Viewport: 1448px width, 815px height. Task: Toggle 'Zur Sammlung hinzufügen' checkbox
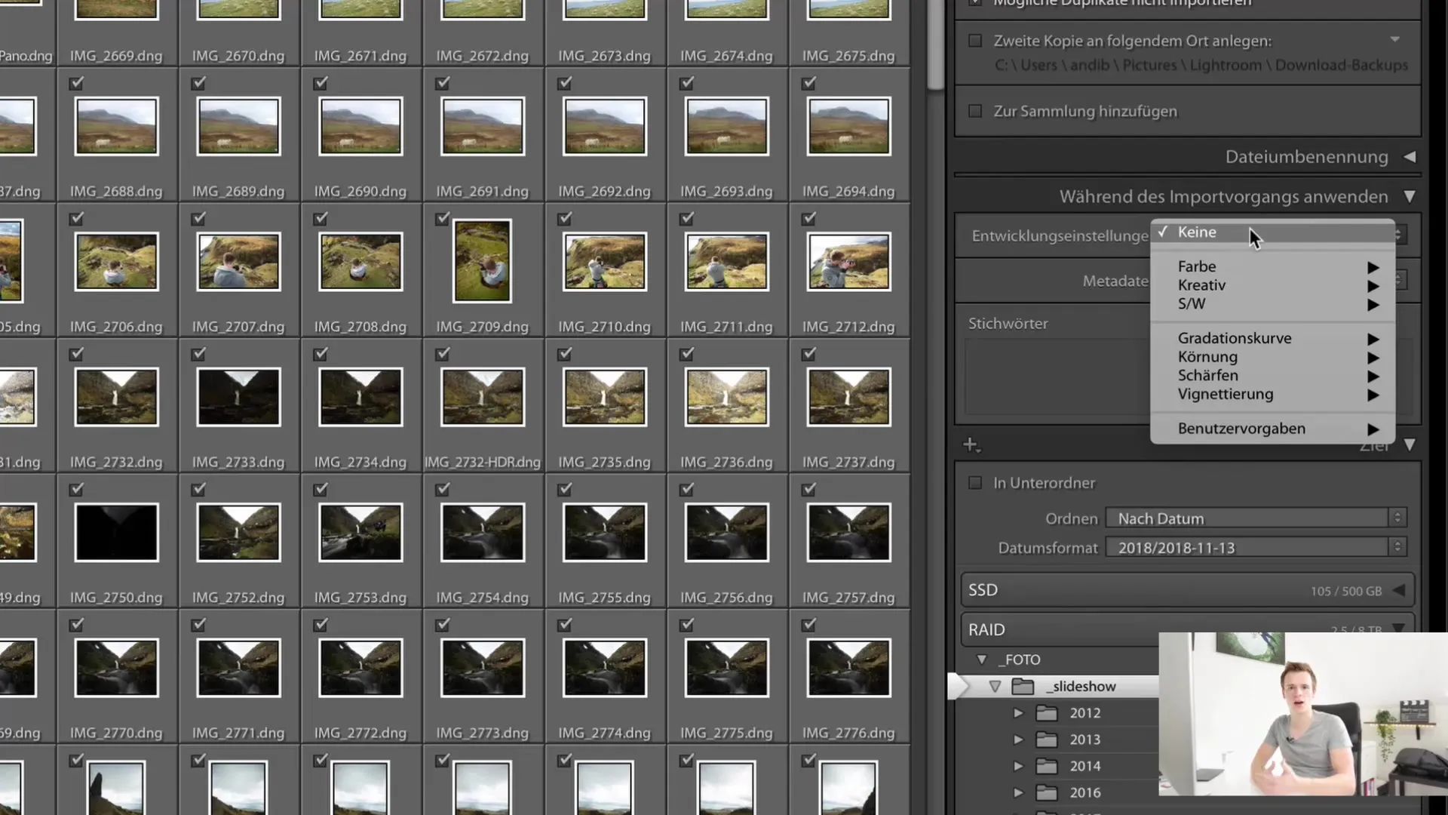976,110
